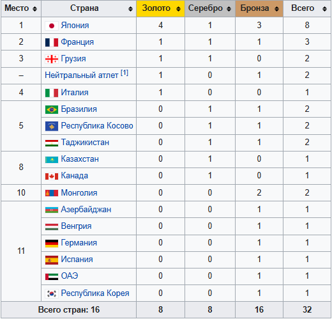Viewport: 332px width, 319px height.
Task: Click the Brazil flag icon
Action: [52, 109]
